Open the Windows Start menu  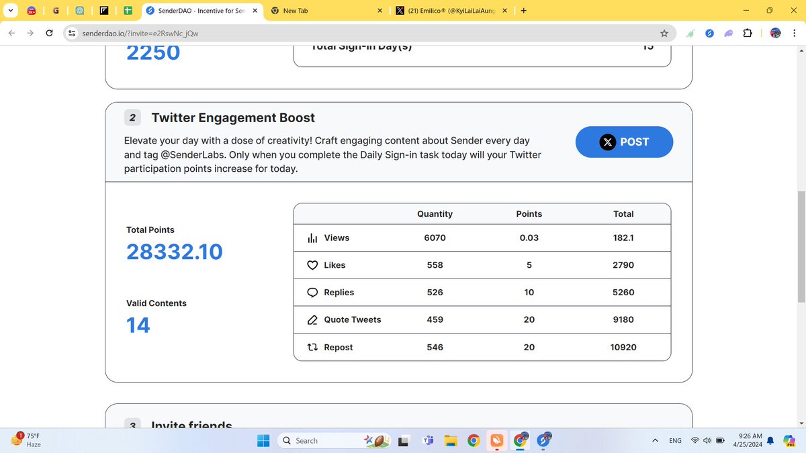(x=264, y=441)
